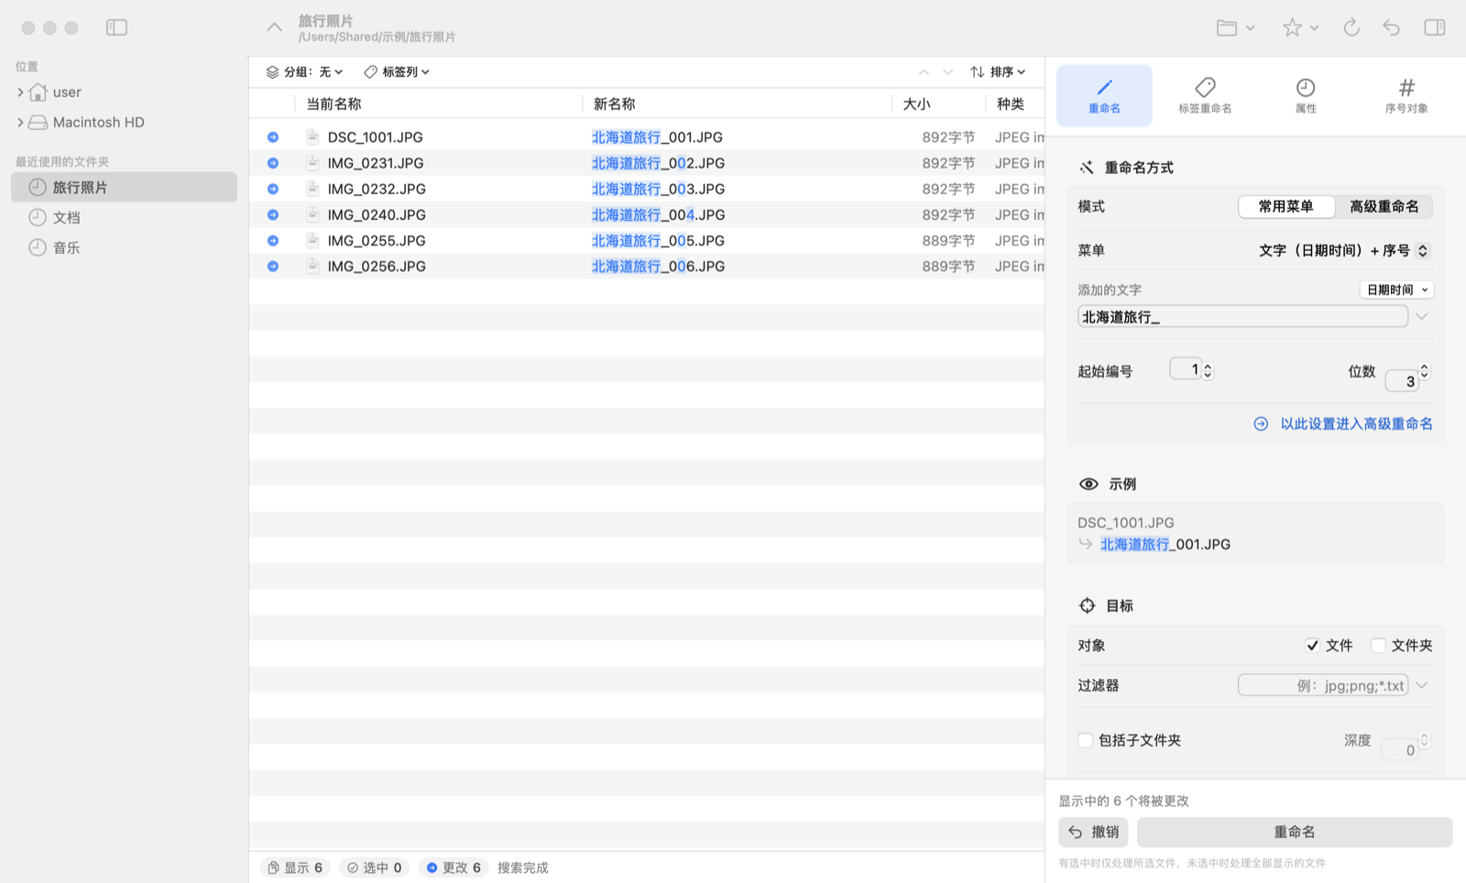The width and height of the screenshot is (1466, 883).
Task: Click 以此设置进入高级重命名 link
Action: 1343,423
